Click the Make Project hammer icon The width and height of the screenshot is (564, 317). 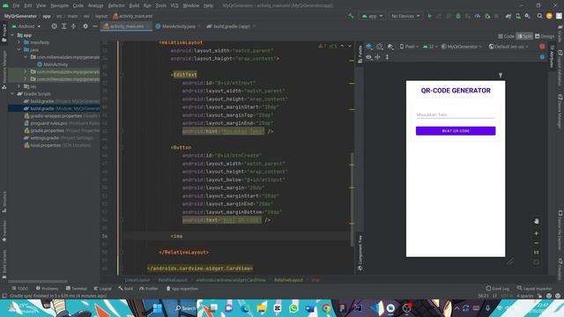point(351,16)
